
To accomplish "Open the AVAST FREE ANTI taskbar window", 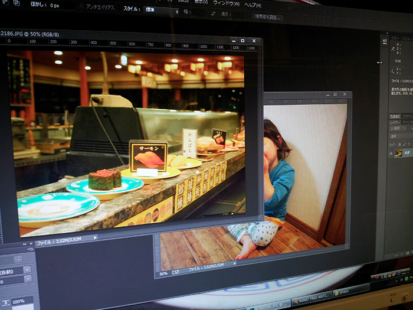I will pyautogui.click(x=312, y=301).
